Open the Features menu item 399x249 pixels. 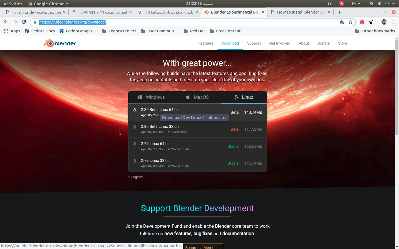[206, 43]
